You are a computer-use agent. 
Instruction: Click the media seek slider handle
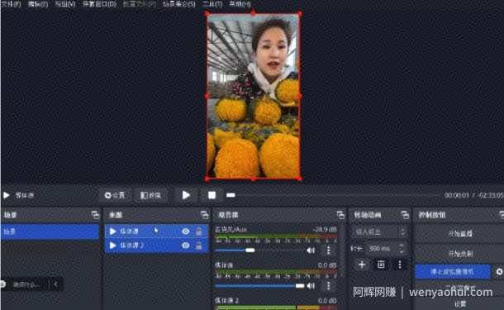(231, 195)
